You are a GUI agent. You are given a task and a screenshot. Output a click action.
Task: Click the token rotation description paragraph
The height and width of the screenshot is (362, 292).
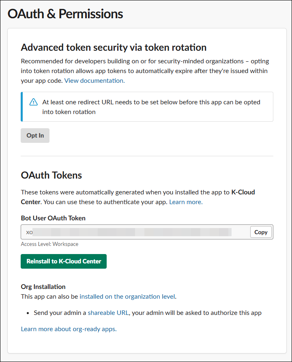(x=150, y=71)
